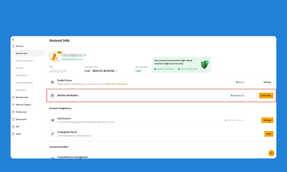287x172 pixels.
Task: Click the Preferences icon in sidebar
Action: (x=13, y=112)
